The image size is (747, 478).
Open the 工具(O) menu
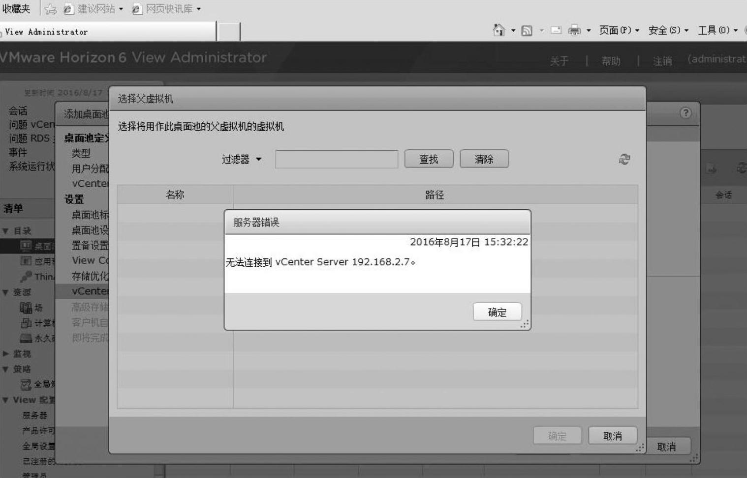click(718, 30)
